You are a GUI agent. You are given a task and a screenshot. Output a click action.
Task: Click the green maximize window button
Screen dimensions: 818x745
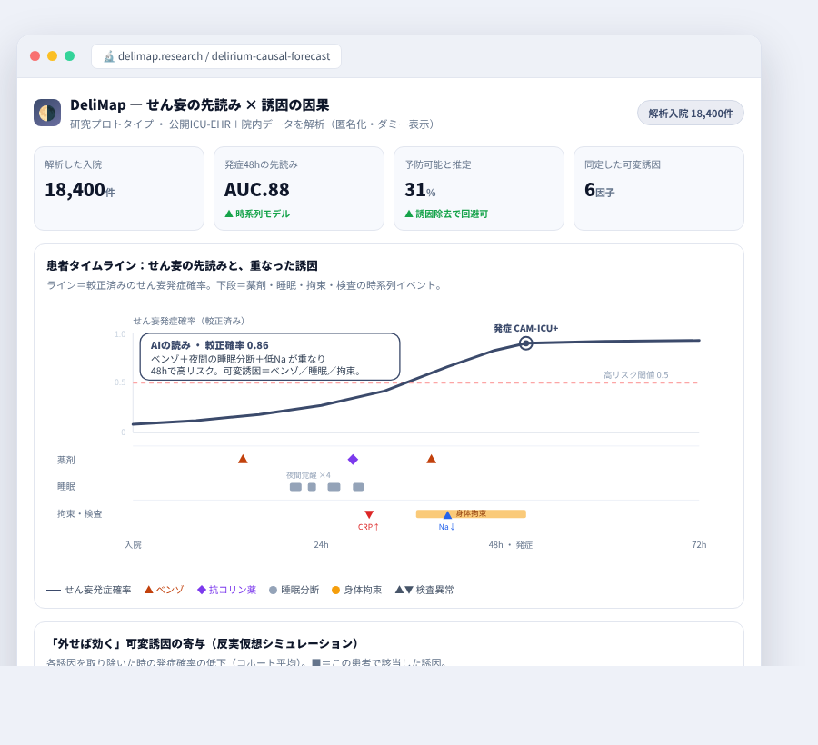(69, 55)
